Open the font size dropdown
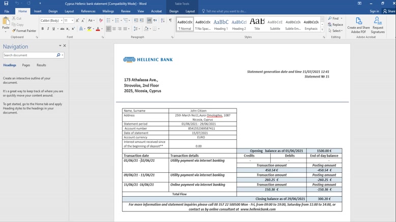Image resolution: width=396 pixels, height=222 pixels. (x=72, y=21)
